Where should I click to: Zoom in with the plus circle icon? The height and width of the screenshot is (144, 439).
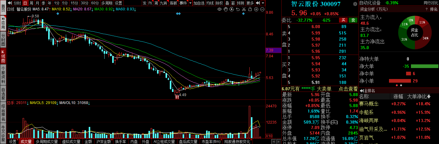point(256,9)
